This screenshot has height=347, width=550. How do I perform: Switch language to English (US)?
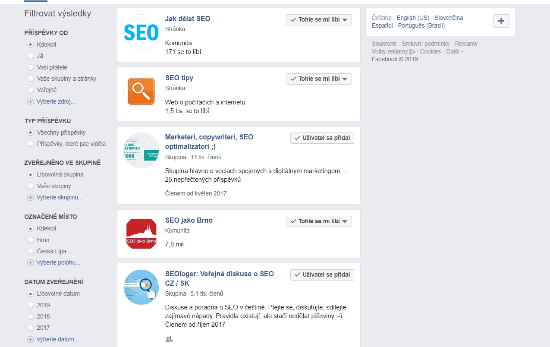click(413, 18)
